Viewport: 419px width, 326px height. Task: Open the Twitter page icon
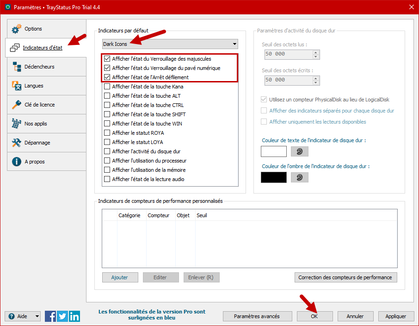click(62, 316)
